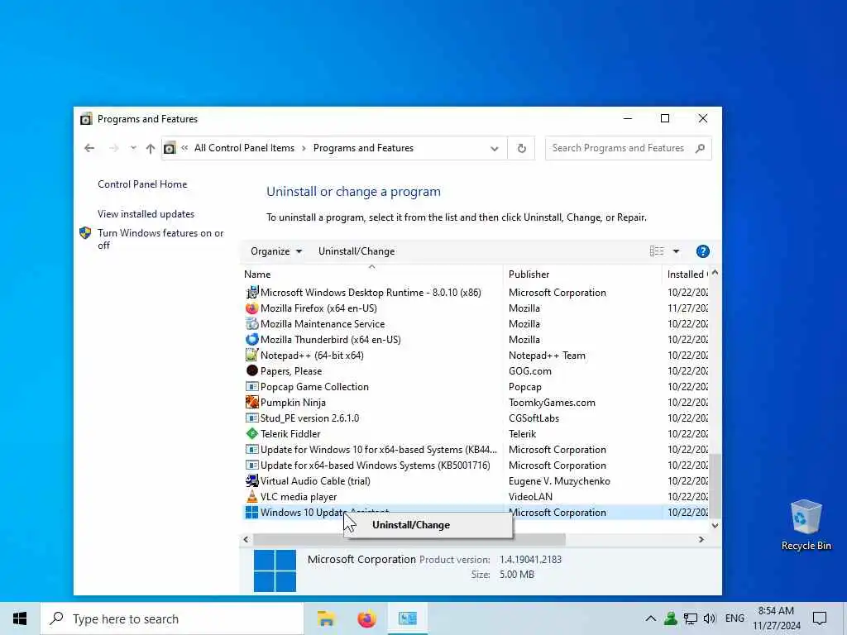Viewport: 847px width, 635px height.
Task: Click the taskbar search box
Action: [172, 618]
